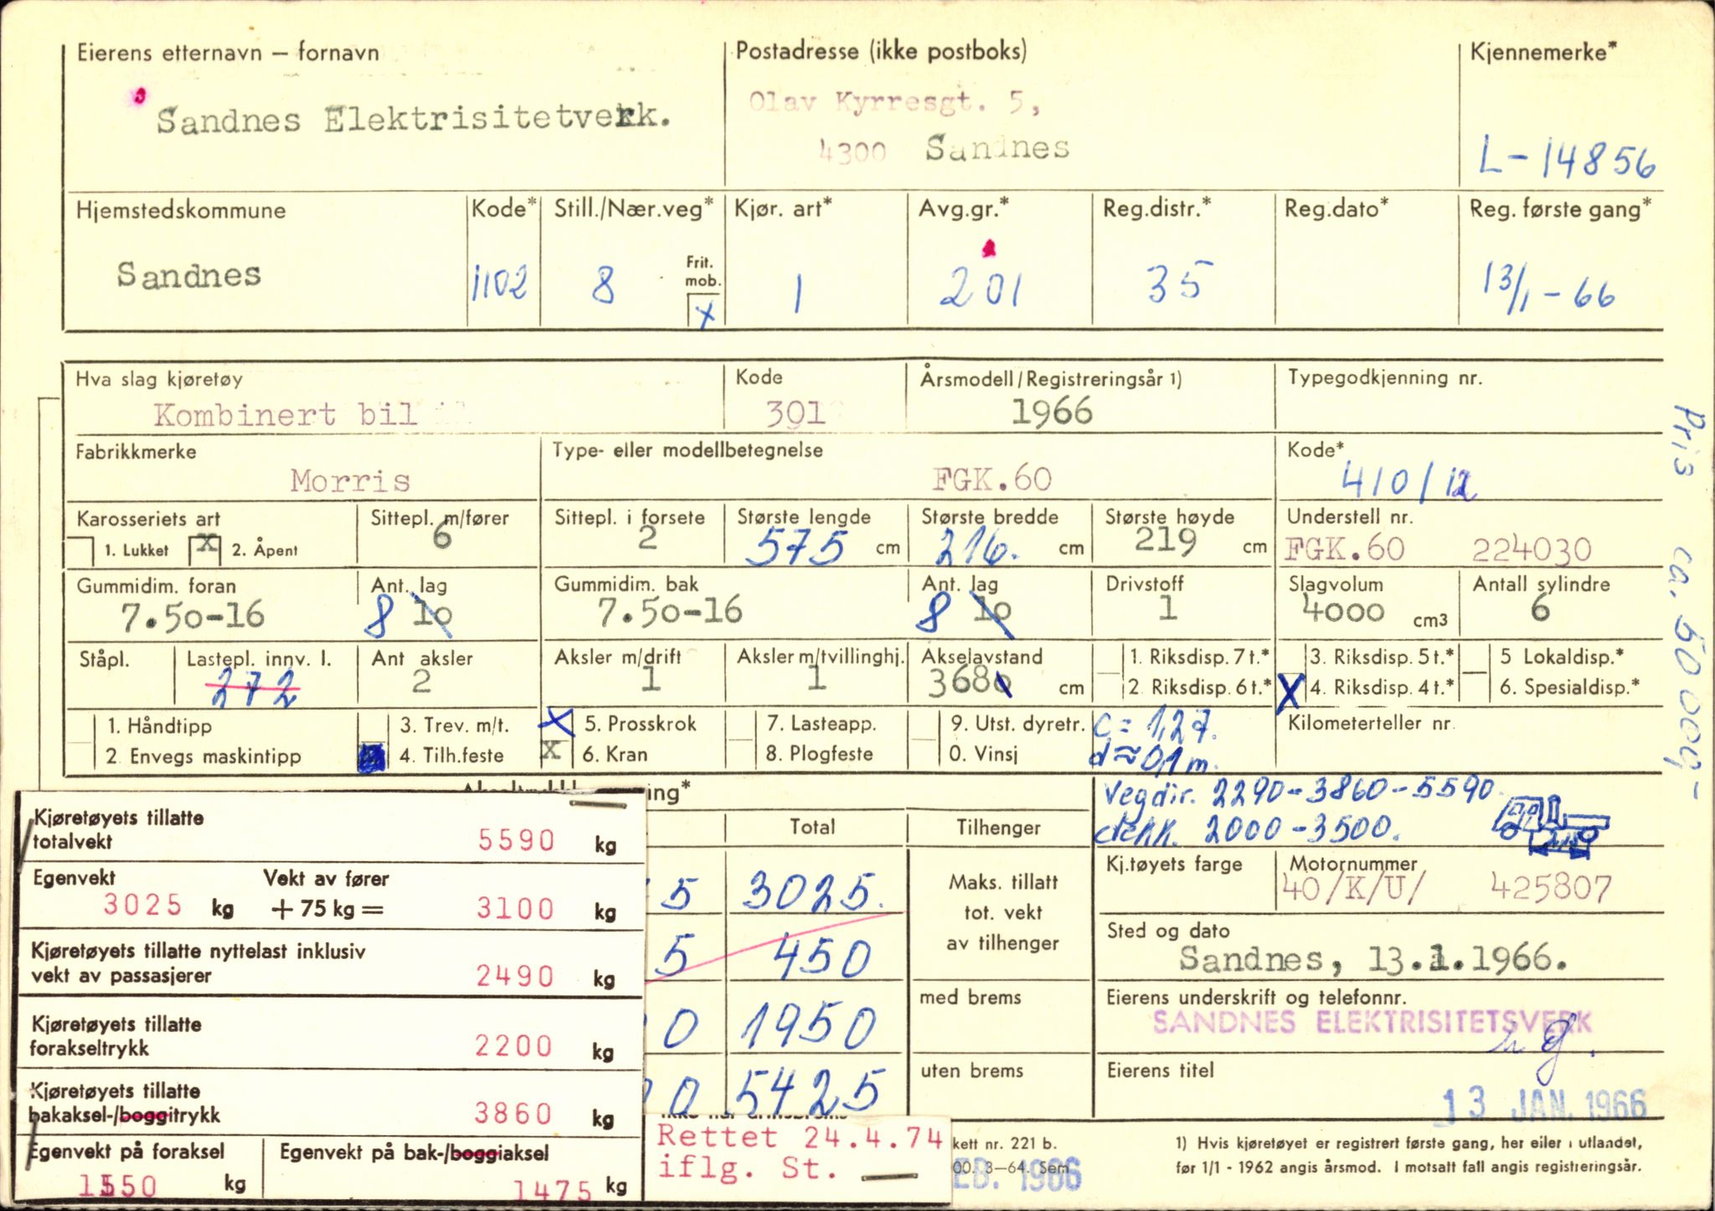This screenshot has width=1715, height=1211.
Task: Select engine displacement '4000'
Action: (1342, 611)
